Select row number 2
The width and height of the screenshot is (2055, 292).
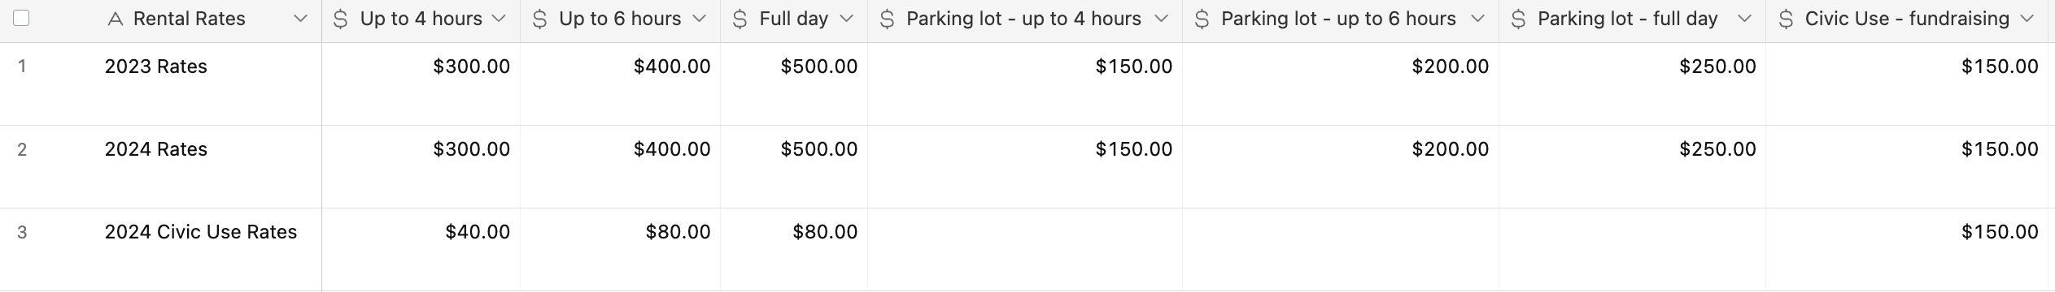click(22, 150)
